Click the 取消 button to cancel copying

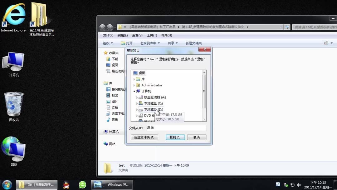click(197, 137)
